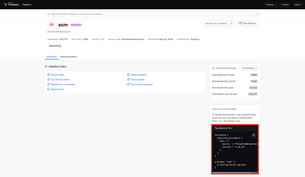
Task: Click the 1,998 downloads this week badge
Action: tap(254, 75)
